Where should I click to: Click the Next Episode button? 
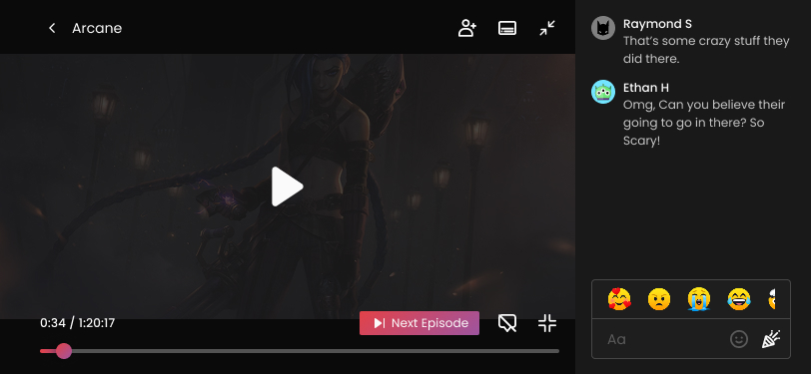419,323
